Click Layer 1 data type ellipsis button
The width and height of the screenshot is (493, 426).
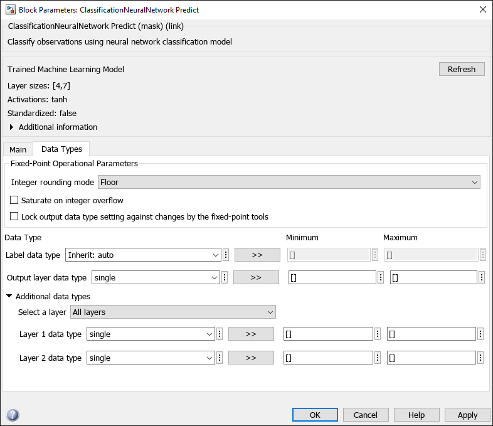[x=220, y=334]
